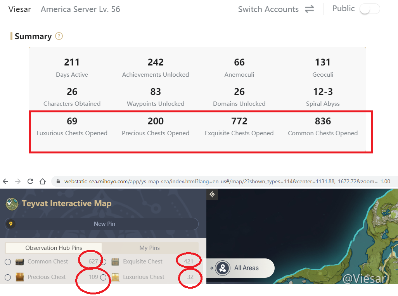The height and width of the screenshot is (296, 398).
Task: Click the browser URL address bar
Action: point(225,181)
